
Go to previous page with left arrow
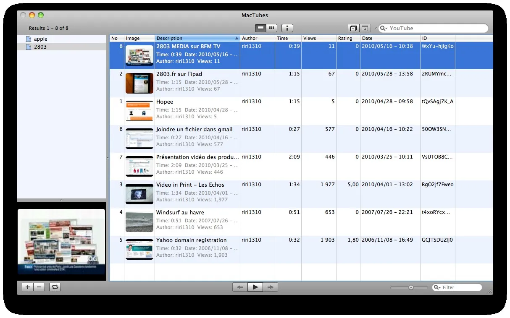click(x=240, y=287)
